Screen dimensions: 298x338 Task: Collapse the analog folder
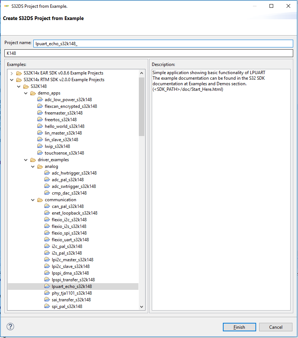coord(33,167)
